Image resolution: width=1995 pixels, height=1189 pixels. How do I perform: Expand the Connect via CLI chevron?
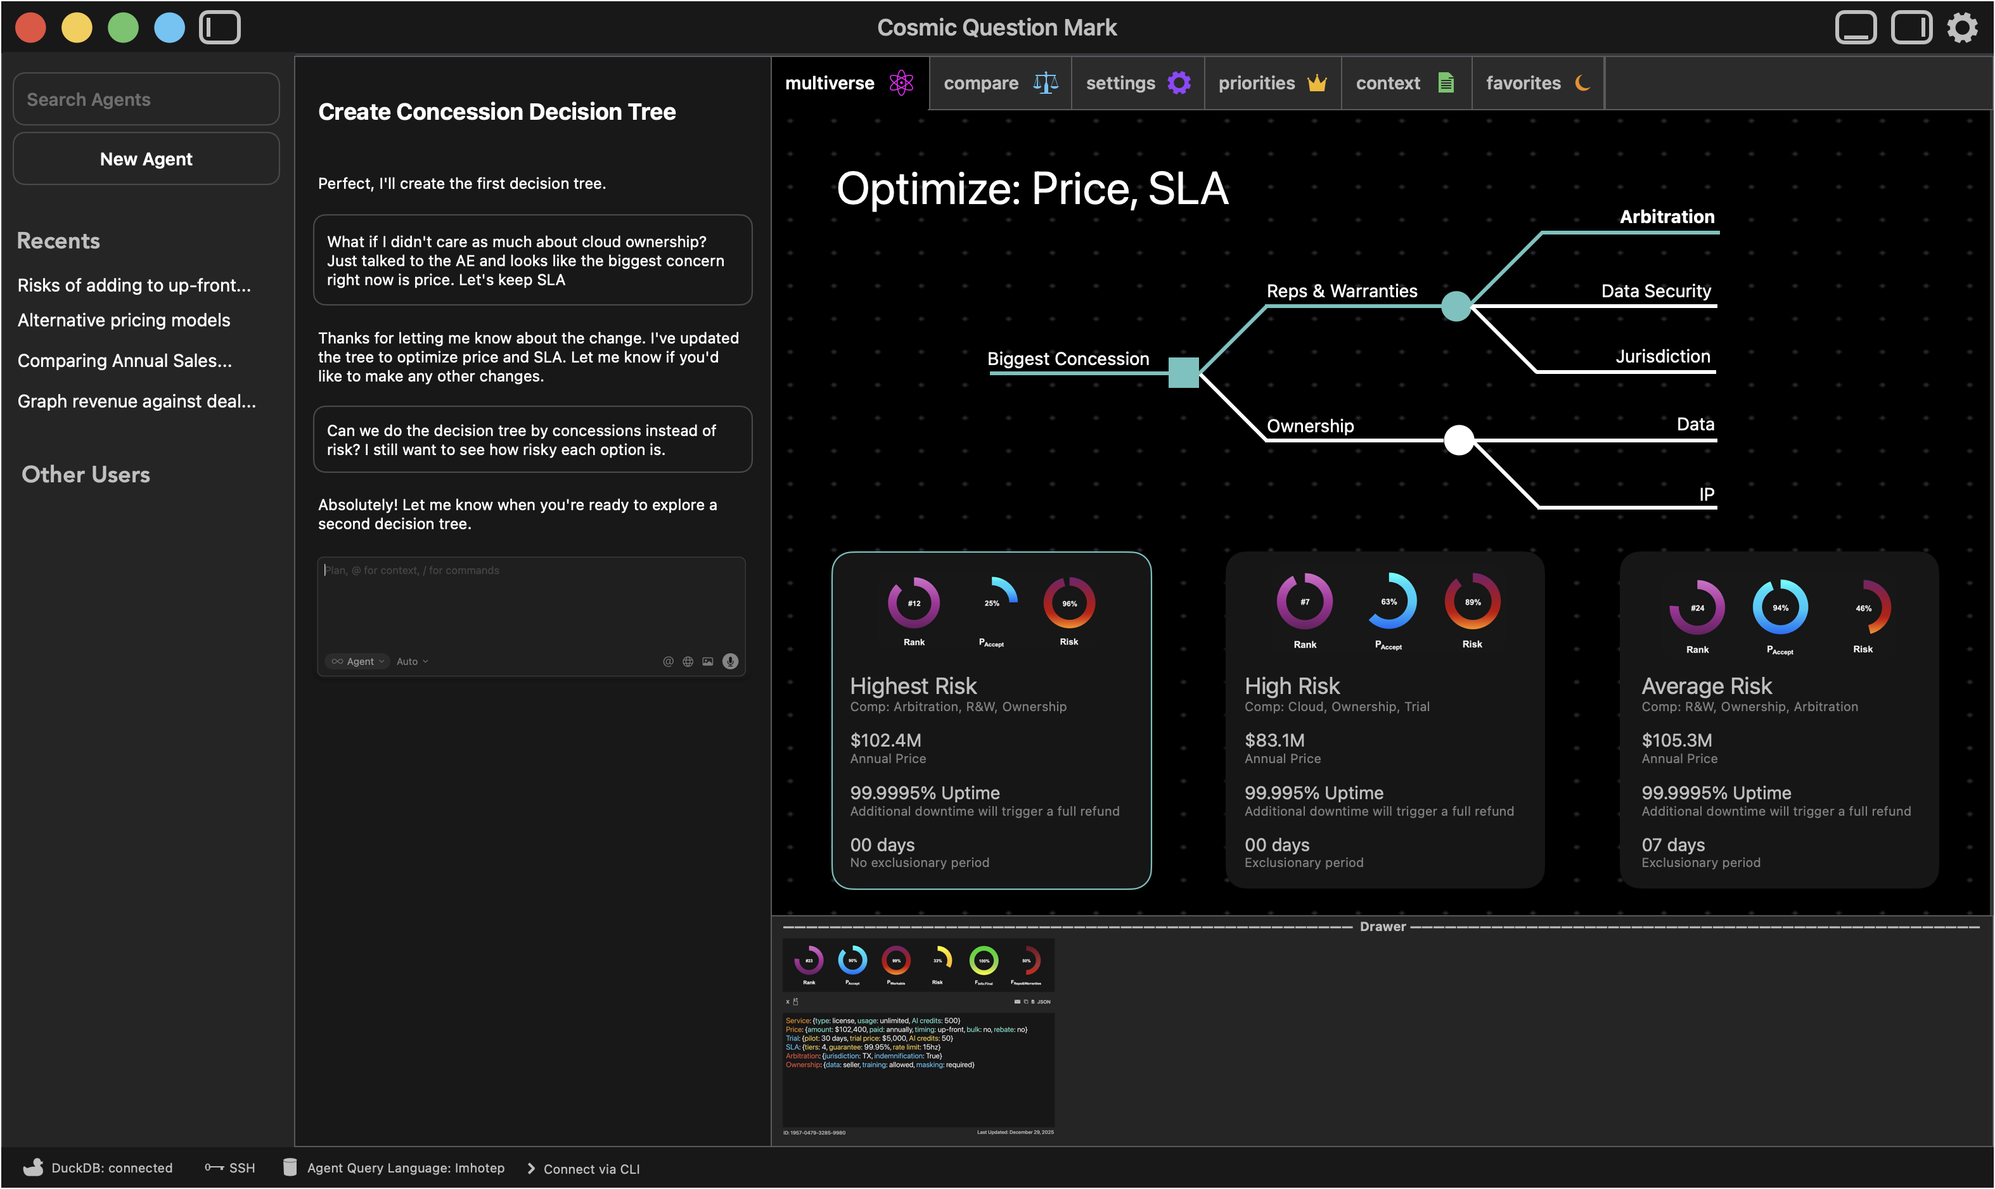531,1168
